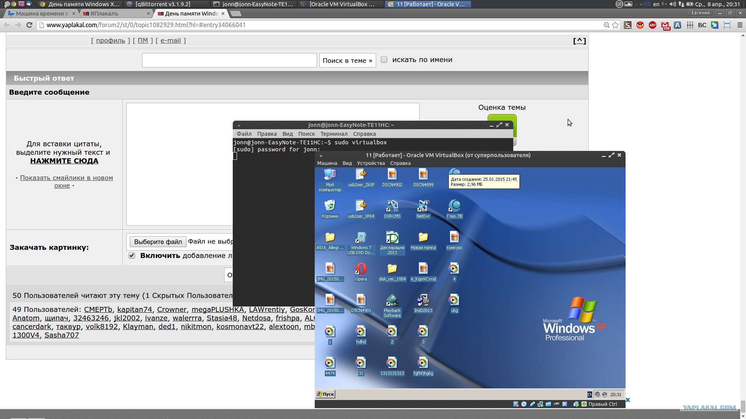The image size is (746, 419).
Task: Open the Правка menu in the terminal
Action: 267,134
